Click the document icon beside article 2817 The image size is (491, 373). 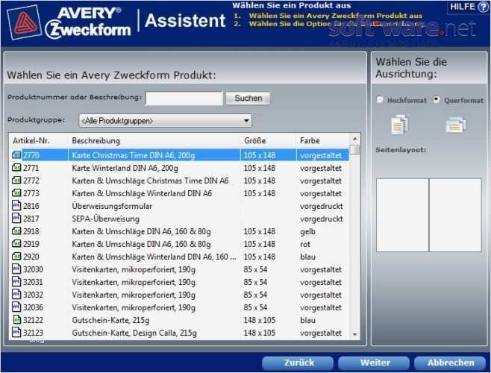click(16, 219)
